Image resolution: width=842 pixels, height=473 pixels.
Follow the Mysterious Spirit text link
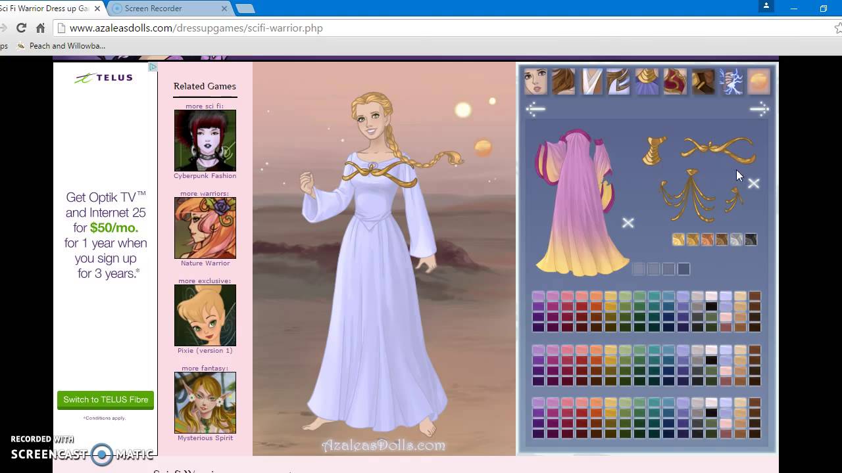tap(205, 438)
